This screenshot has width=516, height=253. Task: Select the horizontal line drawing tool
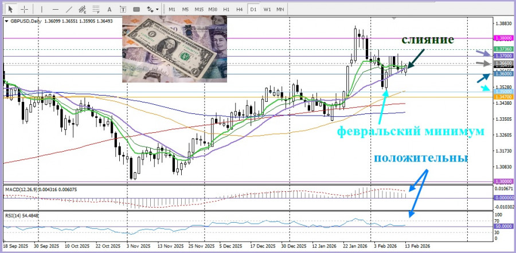click(55, 9)
